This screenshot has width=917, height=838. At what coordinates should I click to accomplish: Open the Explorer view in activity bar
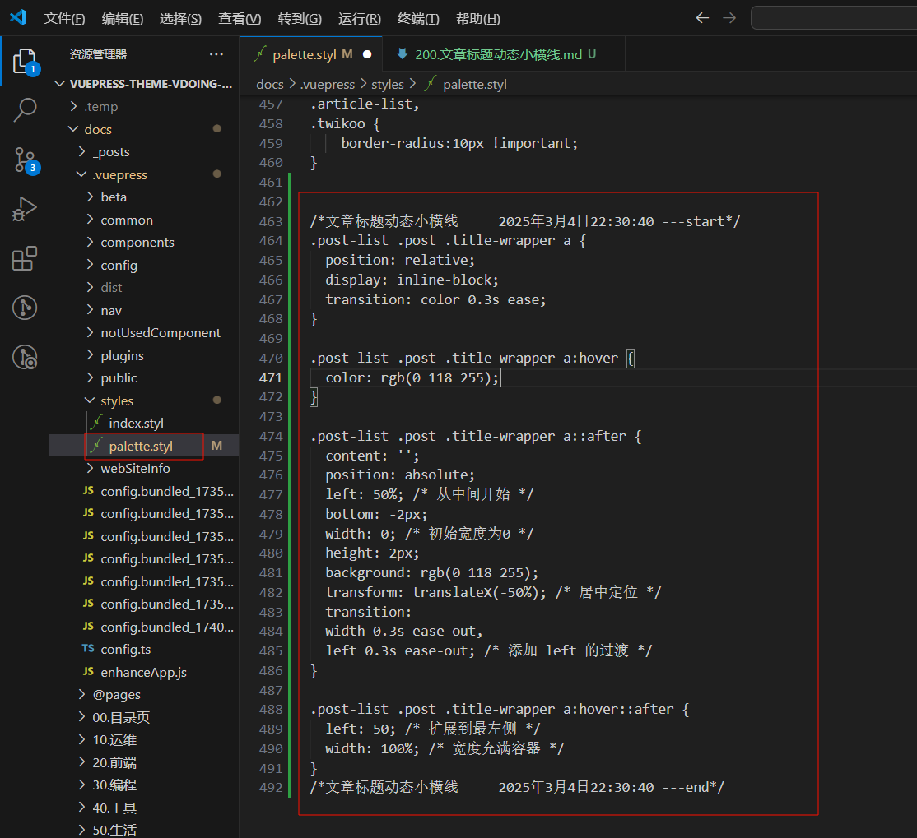[x=25, y=61]
